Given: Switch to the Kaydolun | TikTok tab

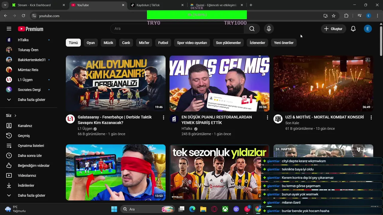Looking at the screenshot, I should click(157, 5).
